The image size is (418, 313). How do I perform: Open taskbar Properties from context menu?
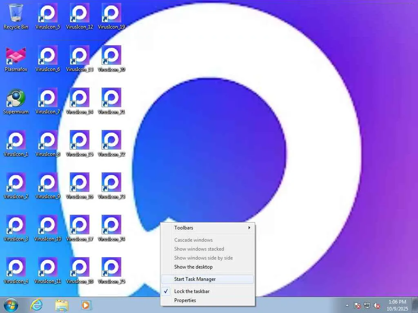pos(207,300)
